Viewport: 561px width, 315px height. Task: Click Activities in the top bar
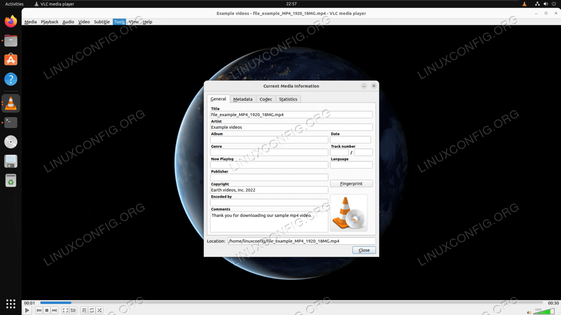[x=14, y=4]
